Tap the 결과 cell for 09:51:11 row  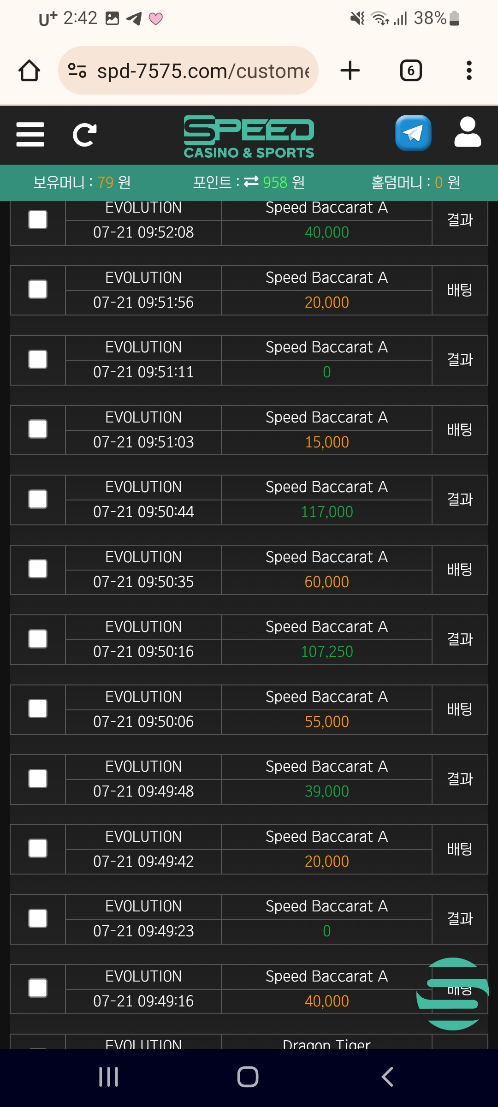[460, 360]
